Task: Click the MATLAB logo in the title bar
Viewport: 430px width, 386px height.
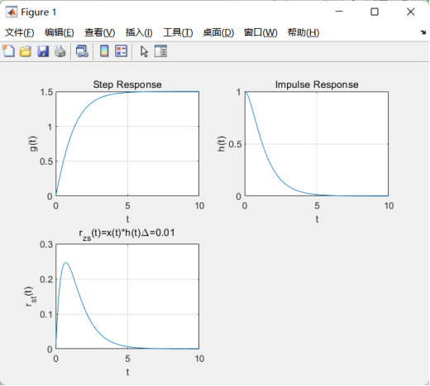Action: pos(12,12)
